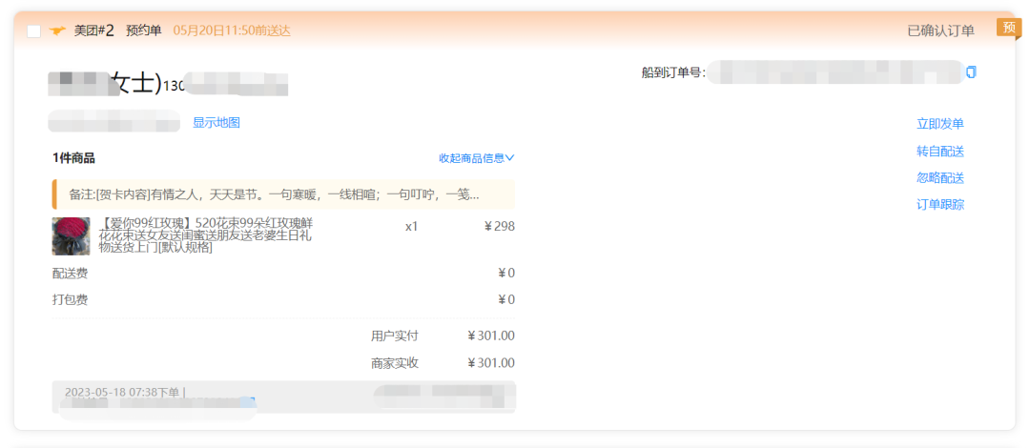
Task: Choose 转自配送 self-delivery option
Action: tap(940, 152)
